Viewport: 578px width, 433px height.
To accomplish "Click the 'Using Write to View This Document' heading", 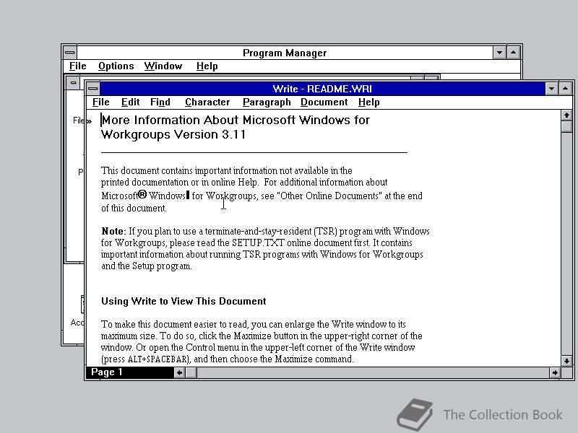I will [x=184, y=301].
